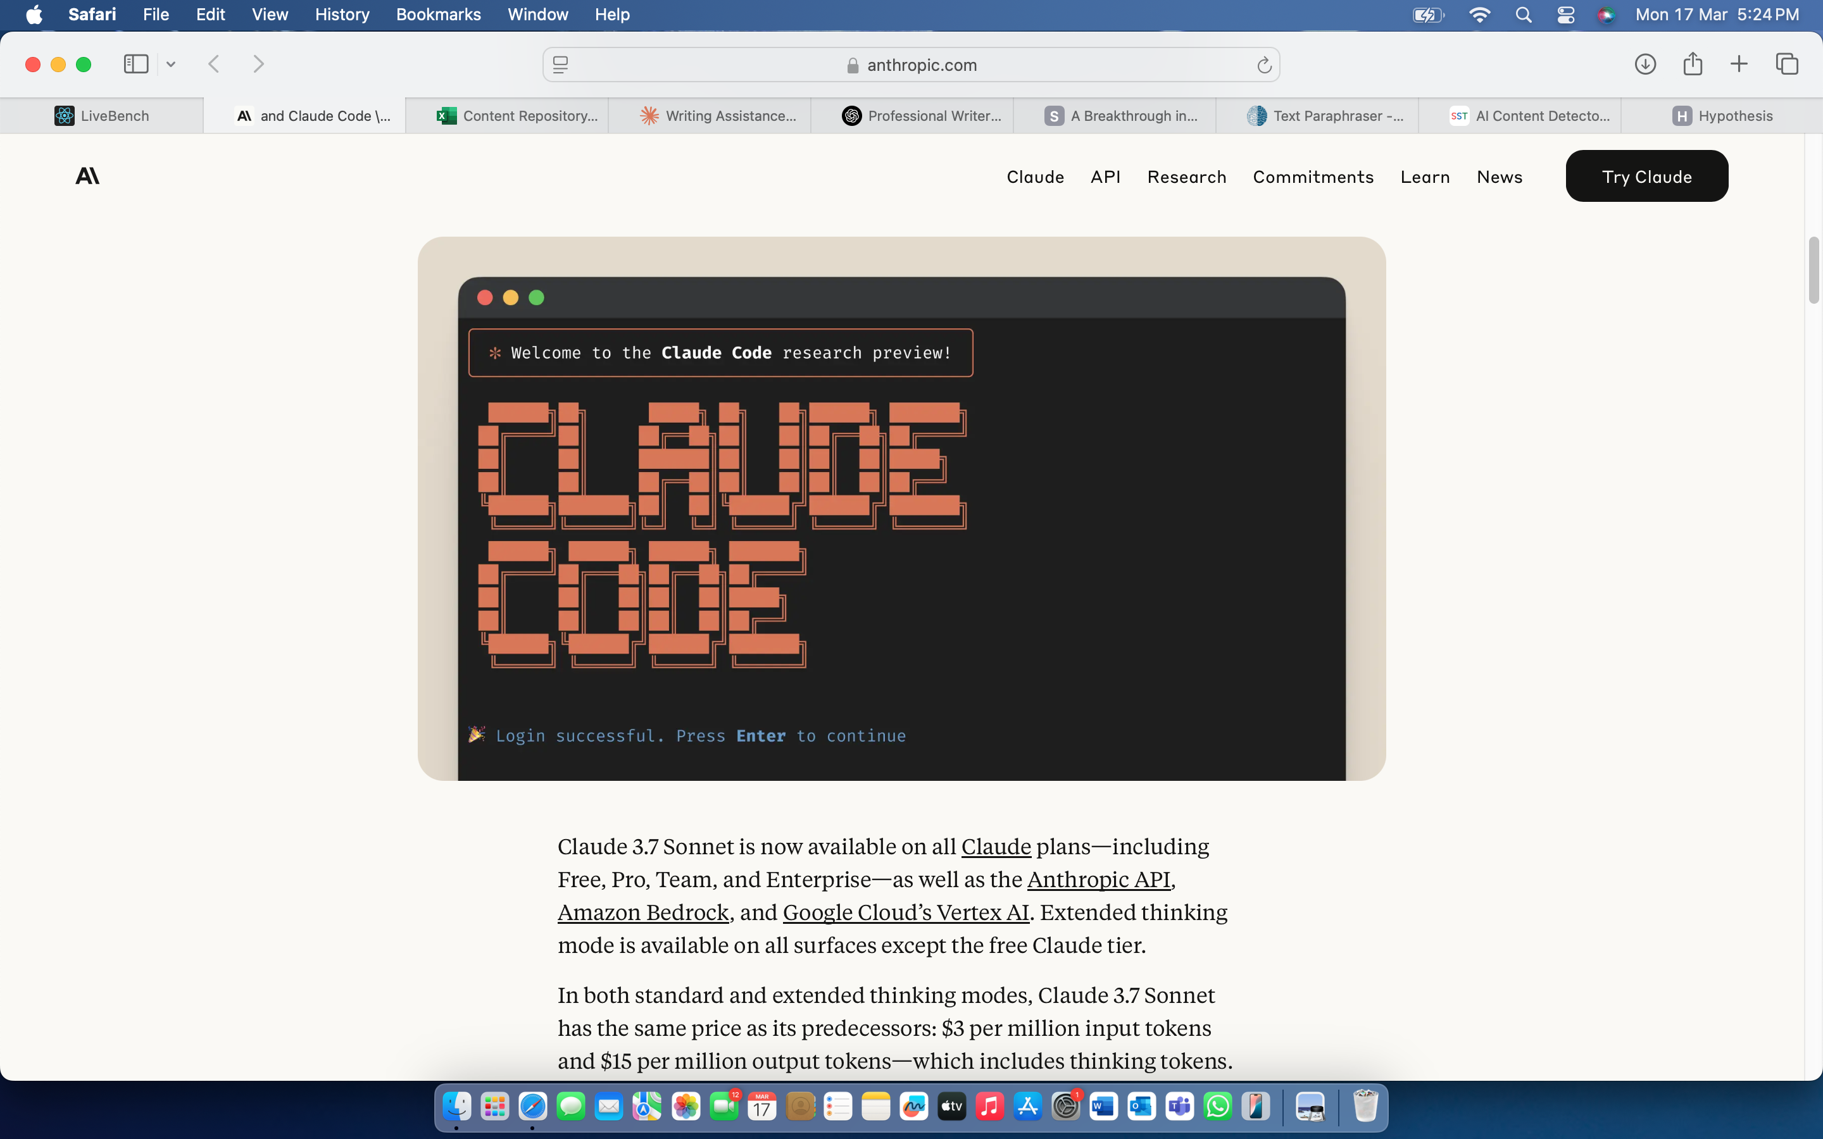Click the Anthropic logo in the site header
The image size is (1823, 1139).
[x=87, y=175]
